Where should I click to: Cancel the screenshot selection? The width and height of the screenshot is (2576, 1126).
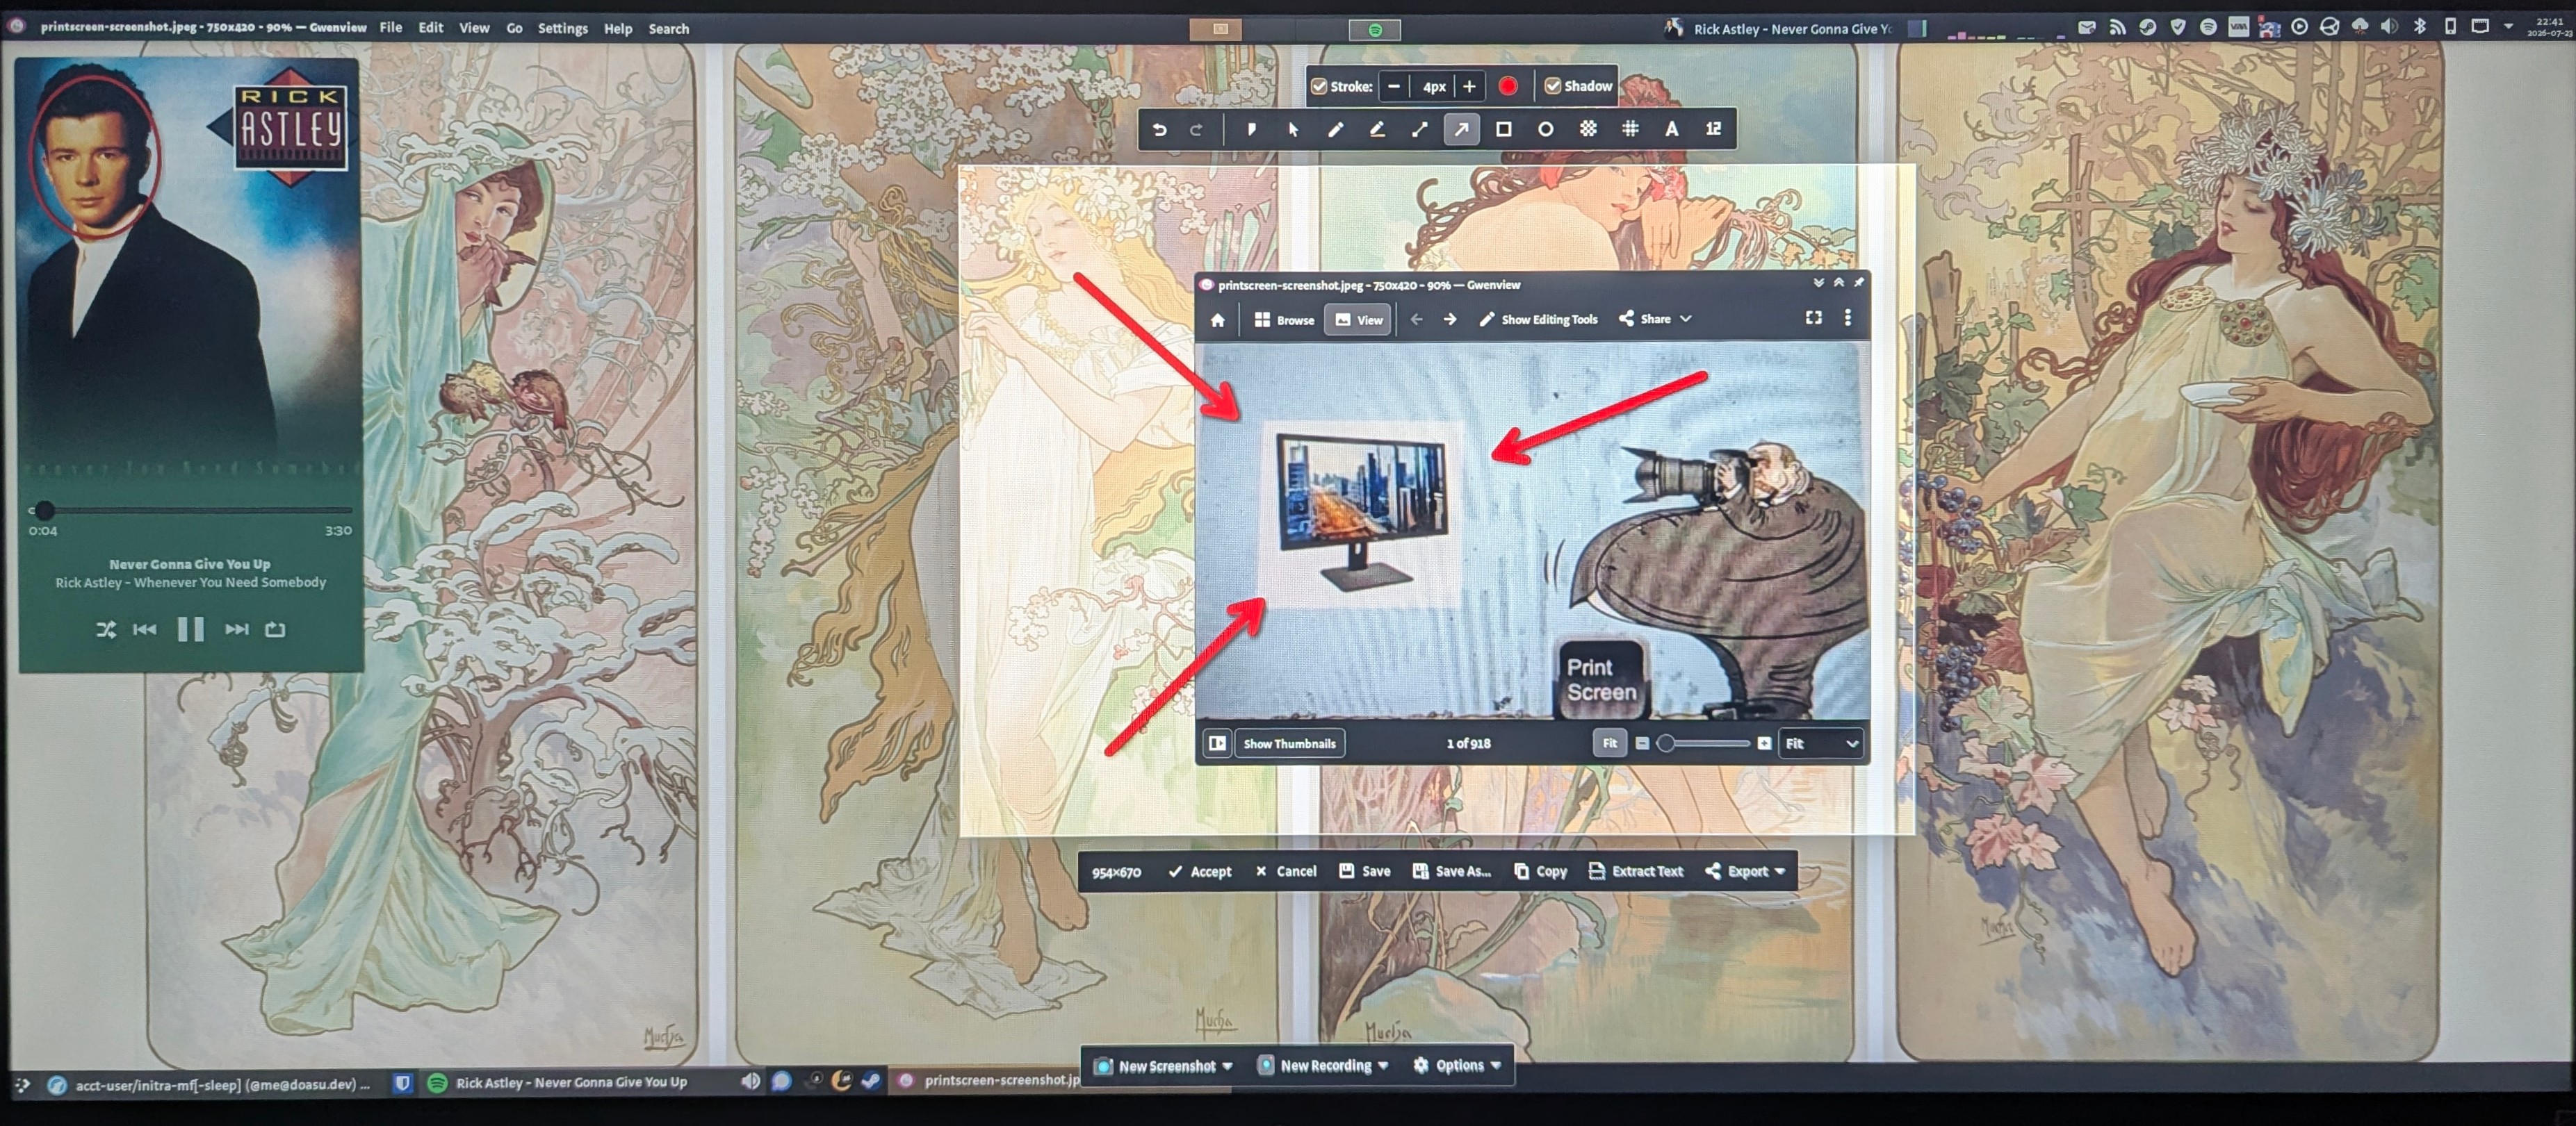pos(1286,871)
